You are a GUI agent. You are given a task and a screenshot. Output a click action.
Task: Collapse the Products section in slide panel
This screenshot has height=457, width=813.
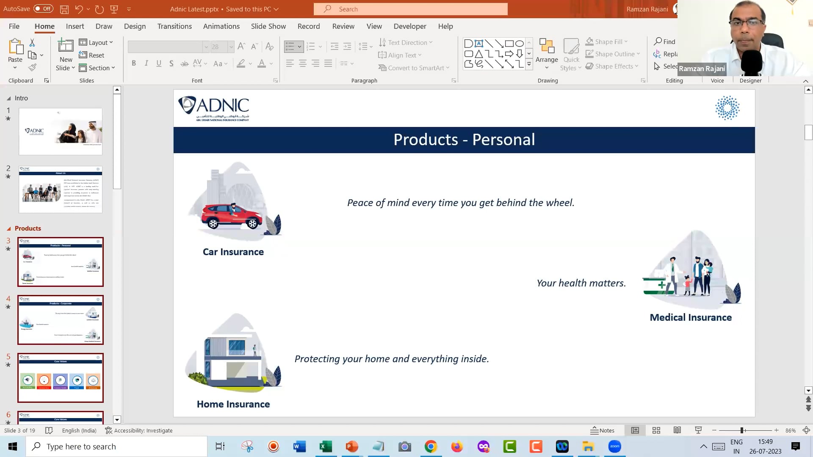9,228
